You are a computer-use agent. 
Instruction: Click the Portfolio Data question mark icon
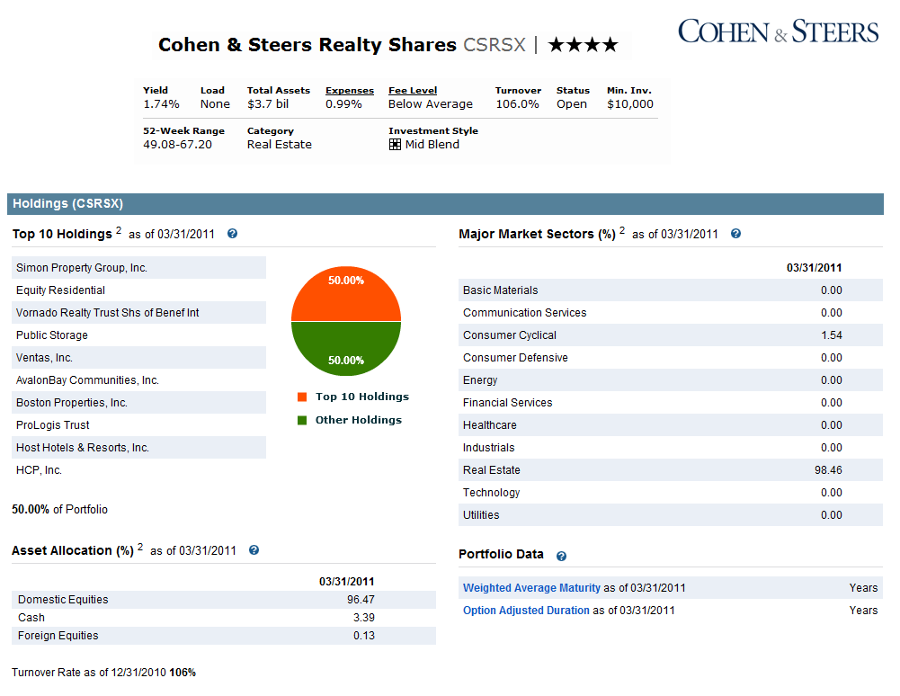562,555
